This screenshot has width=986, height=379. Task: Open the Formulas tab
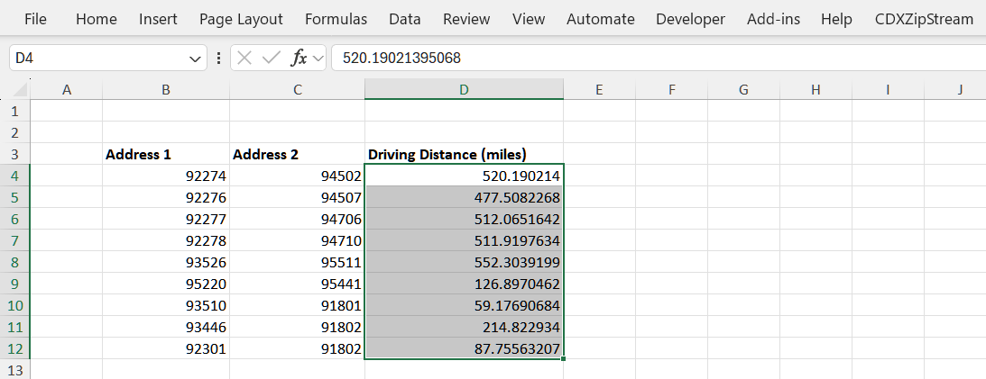[x=336, y=19]
